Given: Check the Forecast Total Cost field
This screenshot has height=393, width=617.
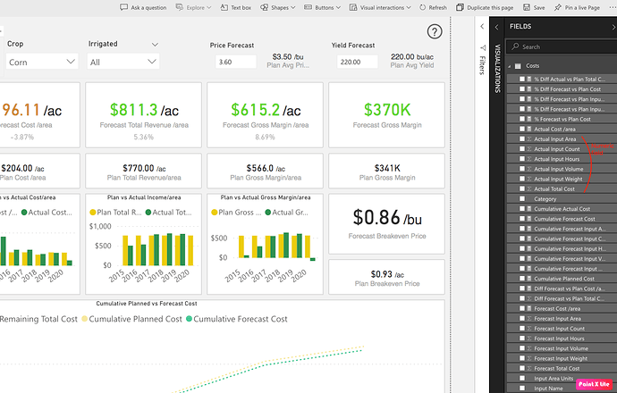Looking at the screenshot, I should click(522, 368).
